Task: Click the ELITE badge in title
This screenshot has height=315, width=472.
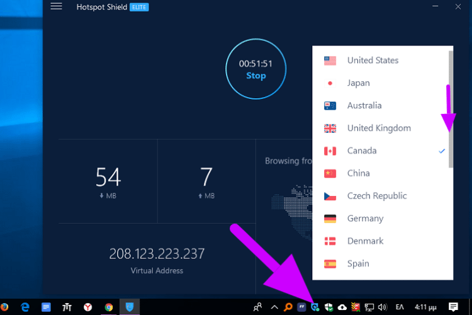Action: (139, 7)
